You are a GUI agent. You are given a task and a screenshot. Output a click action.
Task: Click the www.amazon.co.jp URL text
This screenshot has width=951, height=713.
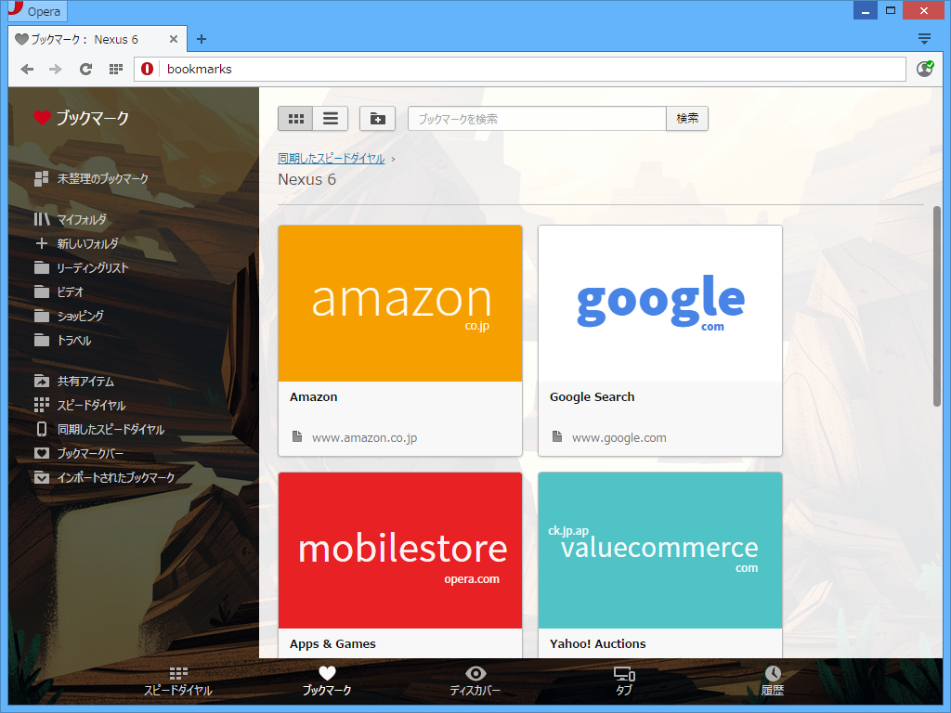(x=364, y=438)
